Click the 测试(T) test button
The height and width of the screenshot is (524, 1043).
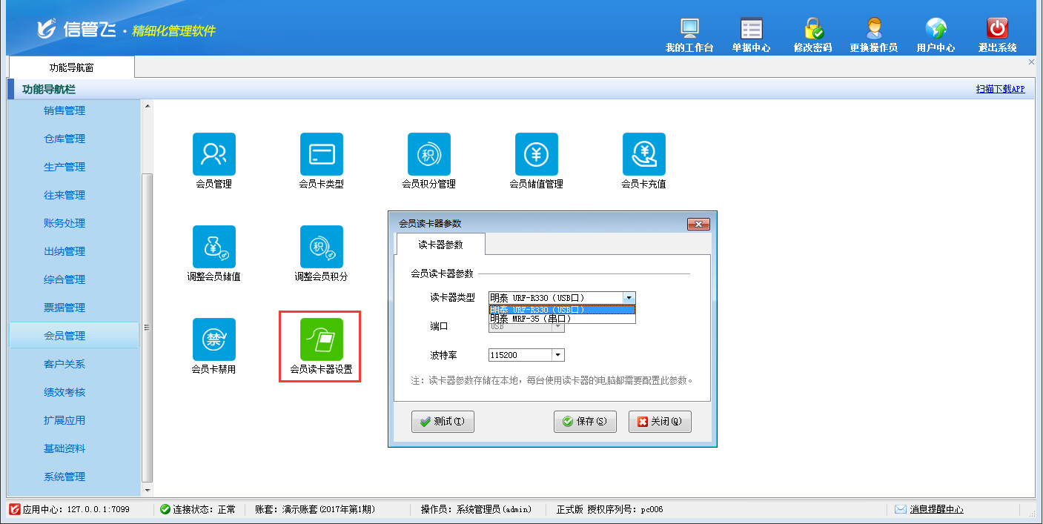click(443, 422)
